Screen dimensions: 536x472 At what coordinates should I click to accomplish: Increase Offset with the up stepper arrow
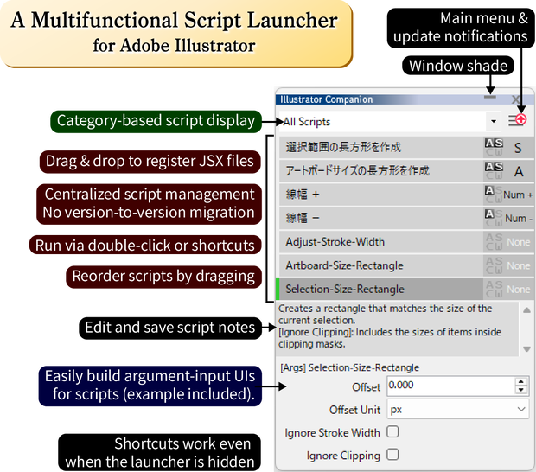pos(521,381)
